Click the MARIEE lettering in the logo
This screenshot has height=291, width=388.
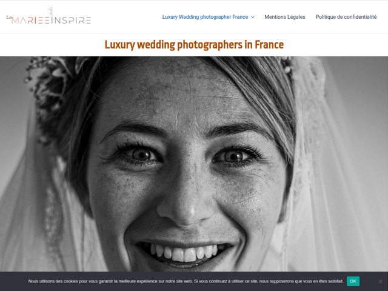coord(31,20)
